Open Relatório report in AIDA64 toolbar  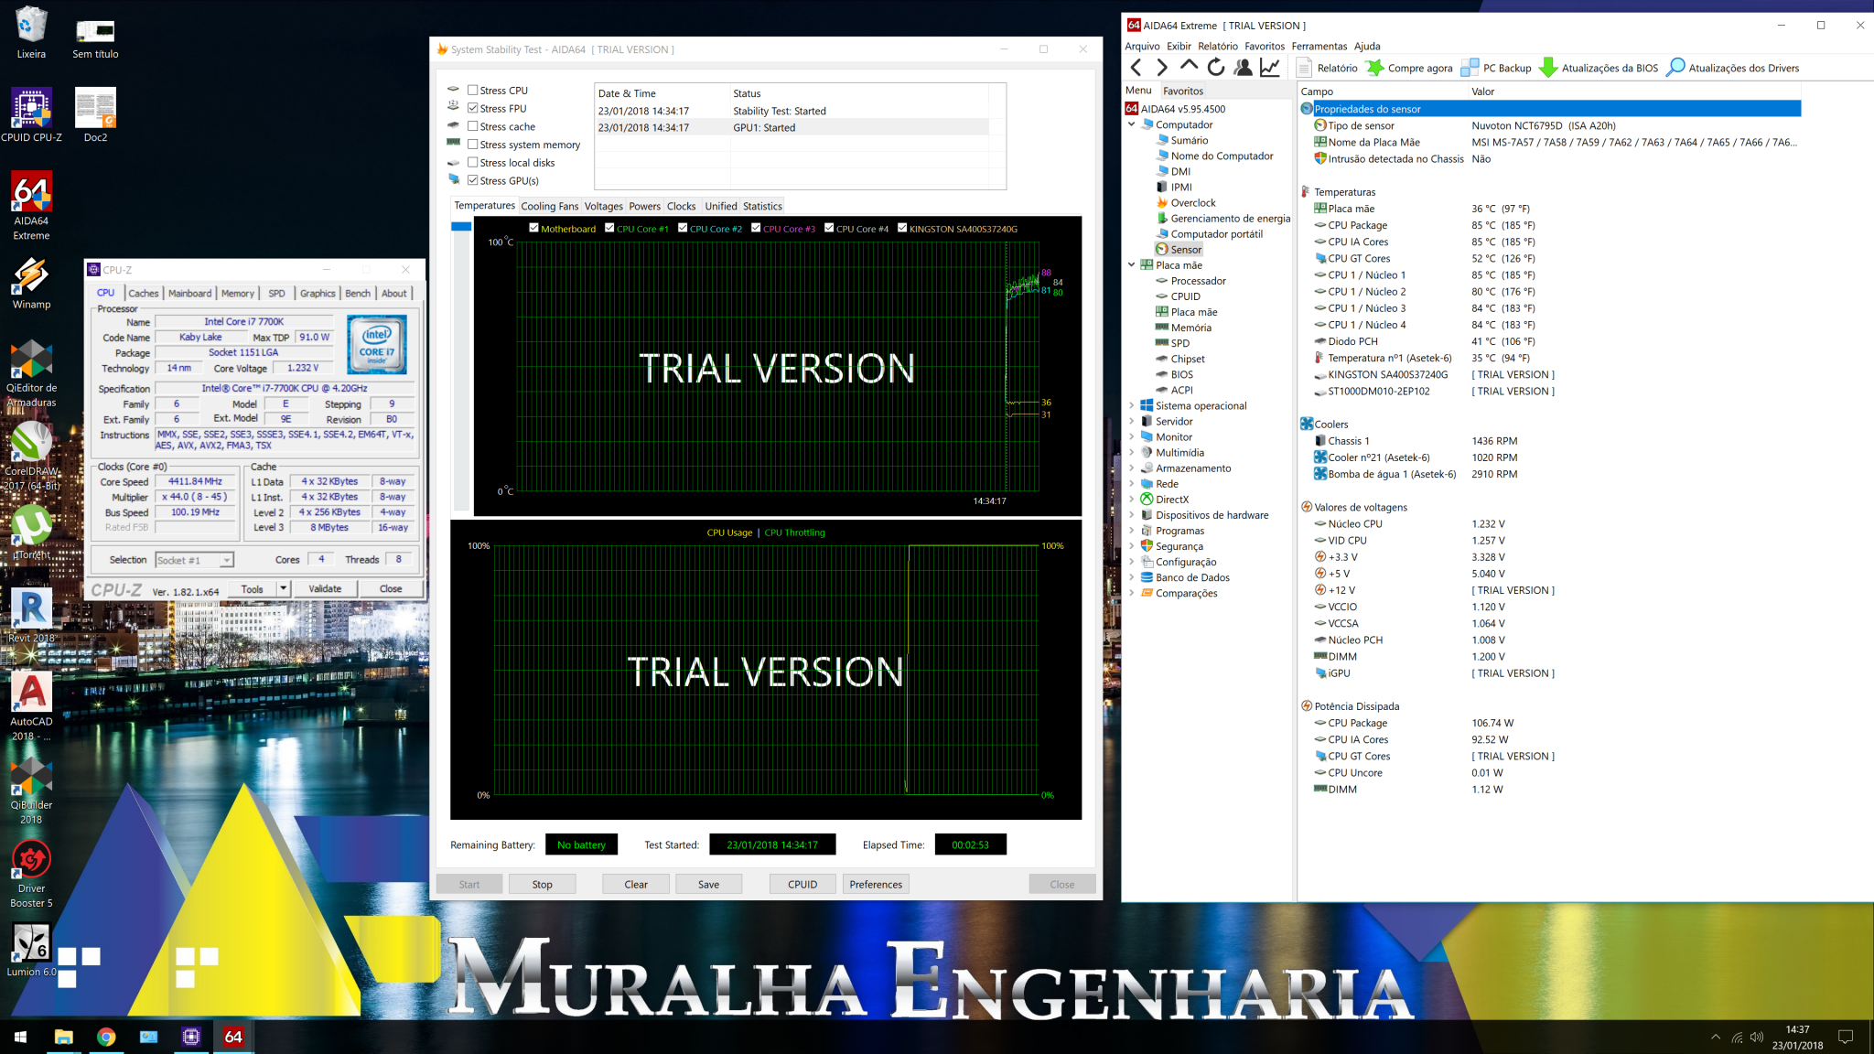(1328, 68)
